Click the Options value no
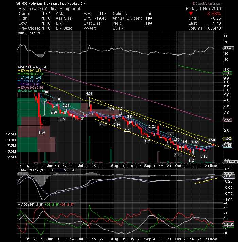The width and height of the screenshot is (238, 242). point(150,14)
